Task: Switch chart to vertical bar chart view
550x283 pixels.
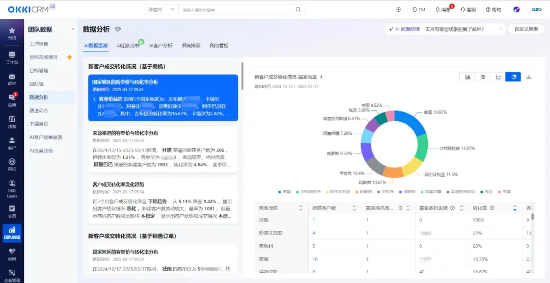Action: pos(467,77)
